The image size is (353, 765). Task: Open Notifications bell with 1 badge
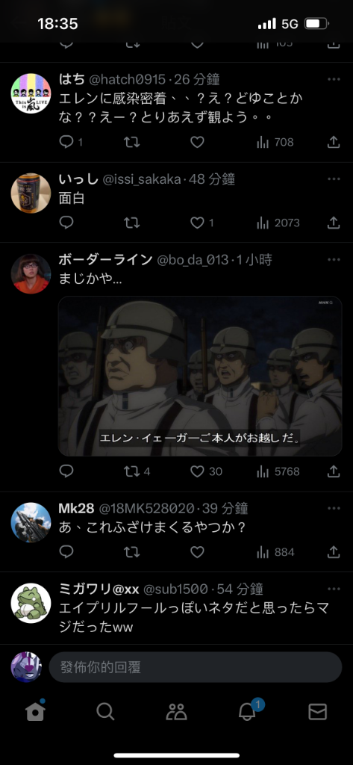pos(249,712)
